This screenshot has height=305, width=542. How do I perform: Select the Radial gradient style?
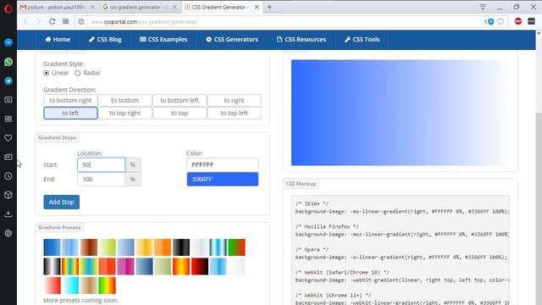(x=78, y=73)
